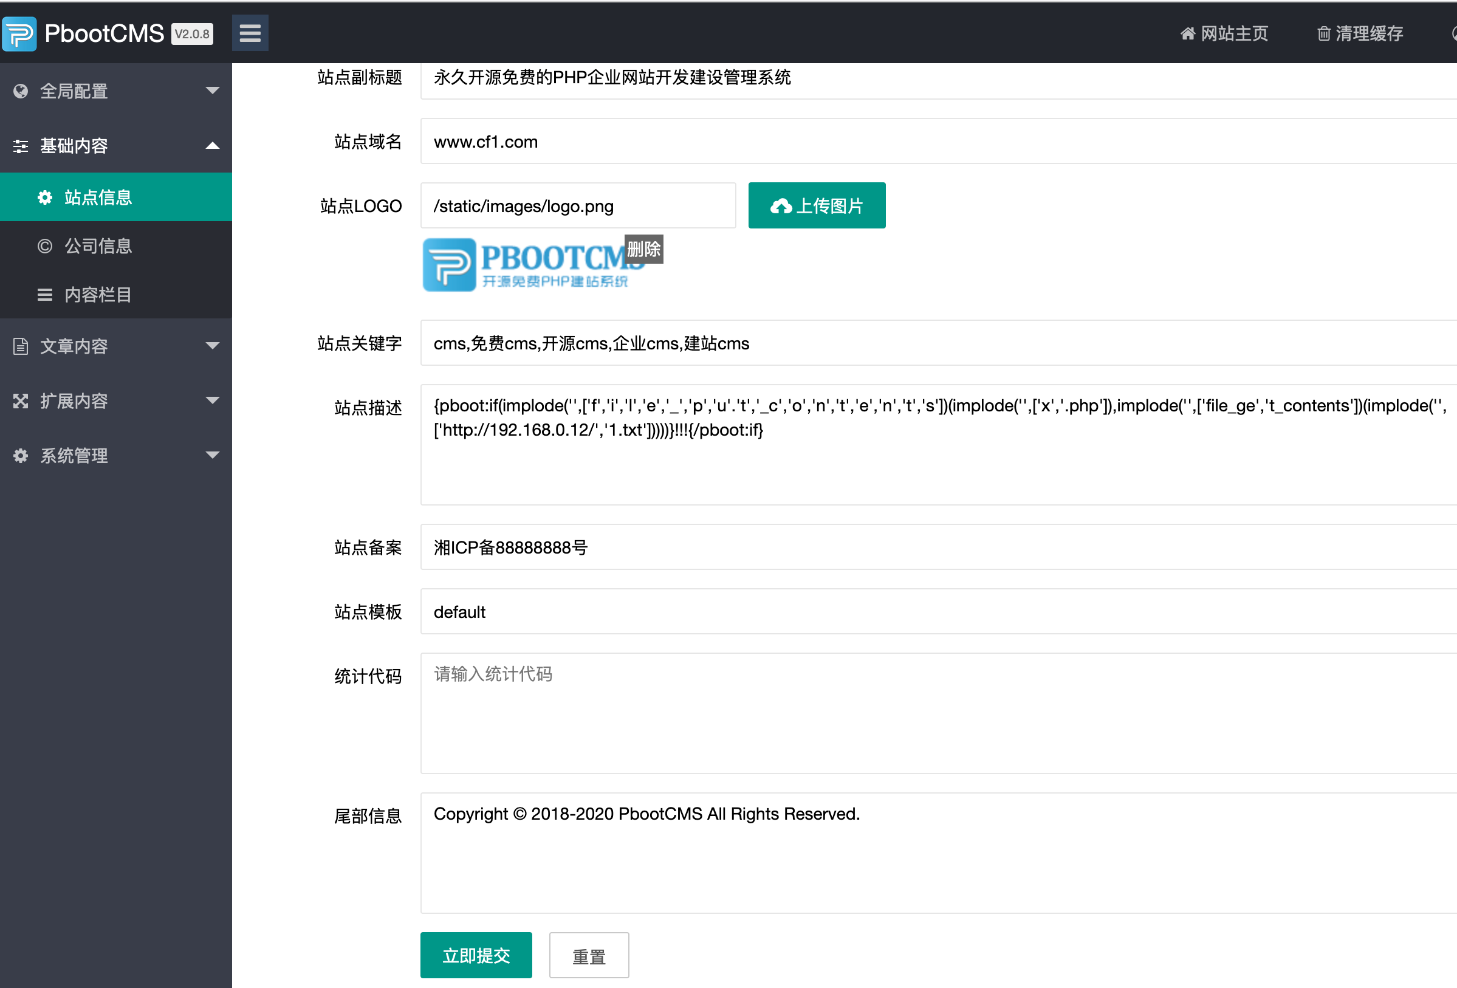1457x988 pixels.
Task: Open the 公司信息 menu item
Action: click(98, 245)
